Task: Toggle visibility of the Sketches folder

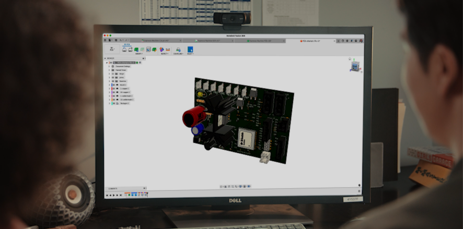Action: click(x=113, y=81)
